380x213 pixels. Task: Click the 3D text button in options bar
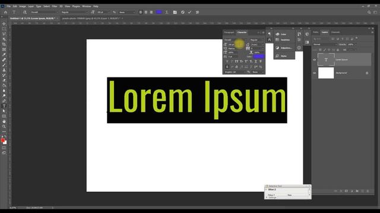click(197, 12)
